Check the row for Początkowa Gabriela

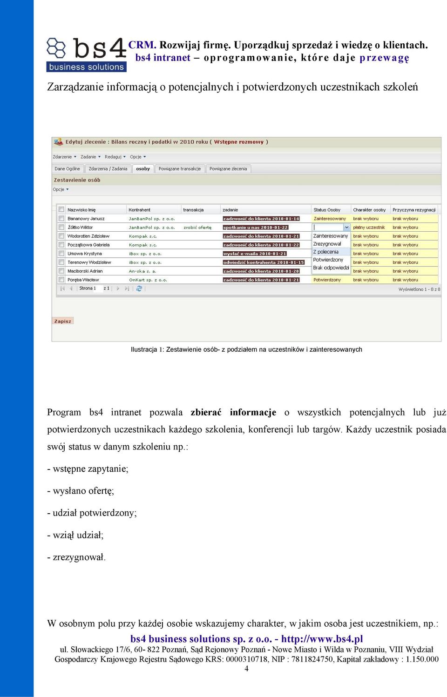pos(61,245)
